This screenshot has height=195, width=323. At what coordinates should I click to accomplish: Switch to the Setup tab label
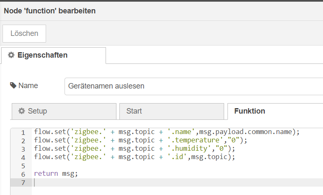pos(37,111)
